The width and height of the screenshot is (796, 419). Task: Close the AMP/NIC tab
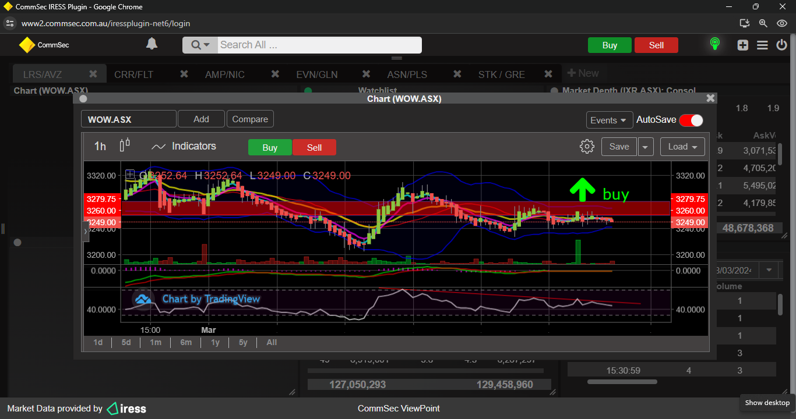coord(275,74)
